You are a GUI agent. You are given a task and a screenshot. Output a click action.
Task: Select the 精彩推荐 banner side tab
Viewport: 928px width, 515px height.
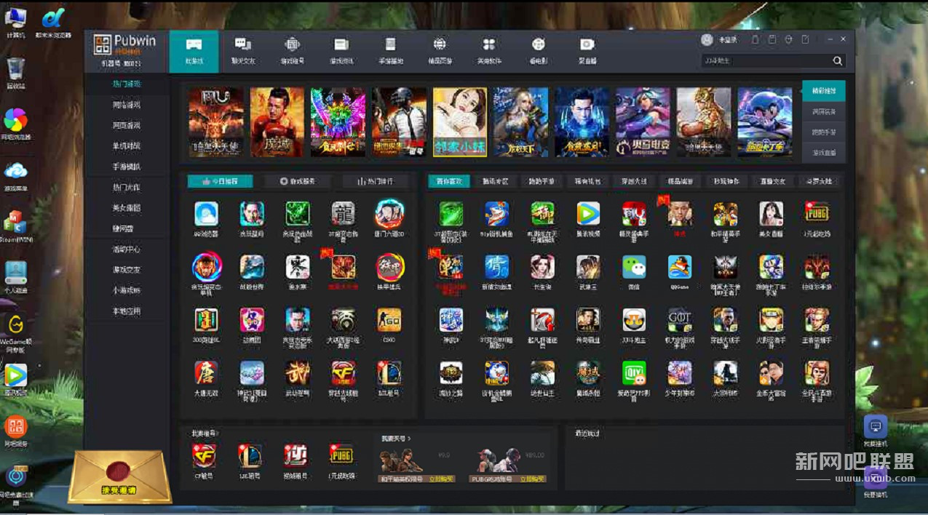(824, 91)
